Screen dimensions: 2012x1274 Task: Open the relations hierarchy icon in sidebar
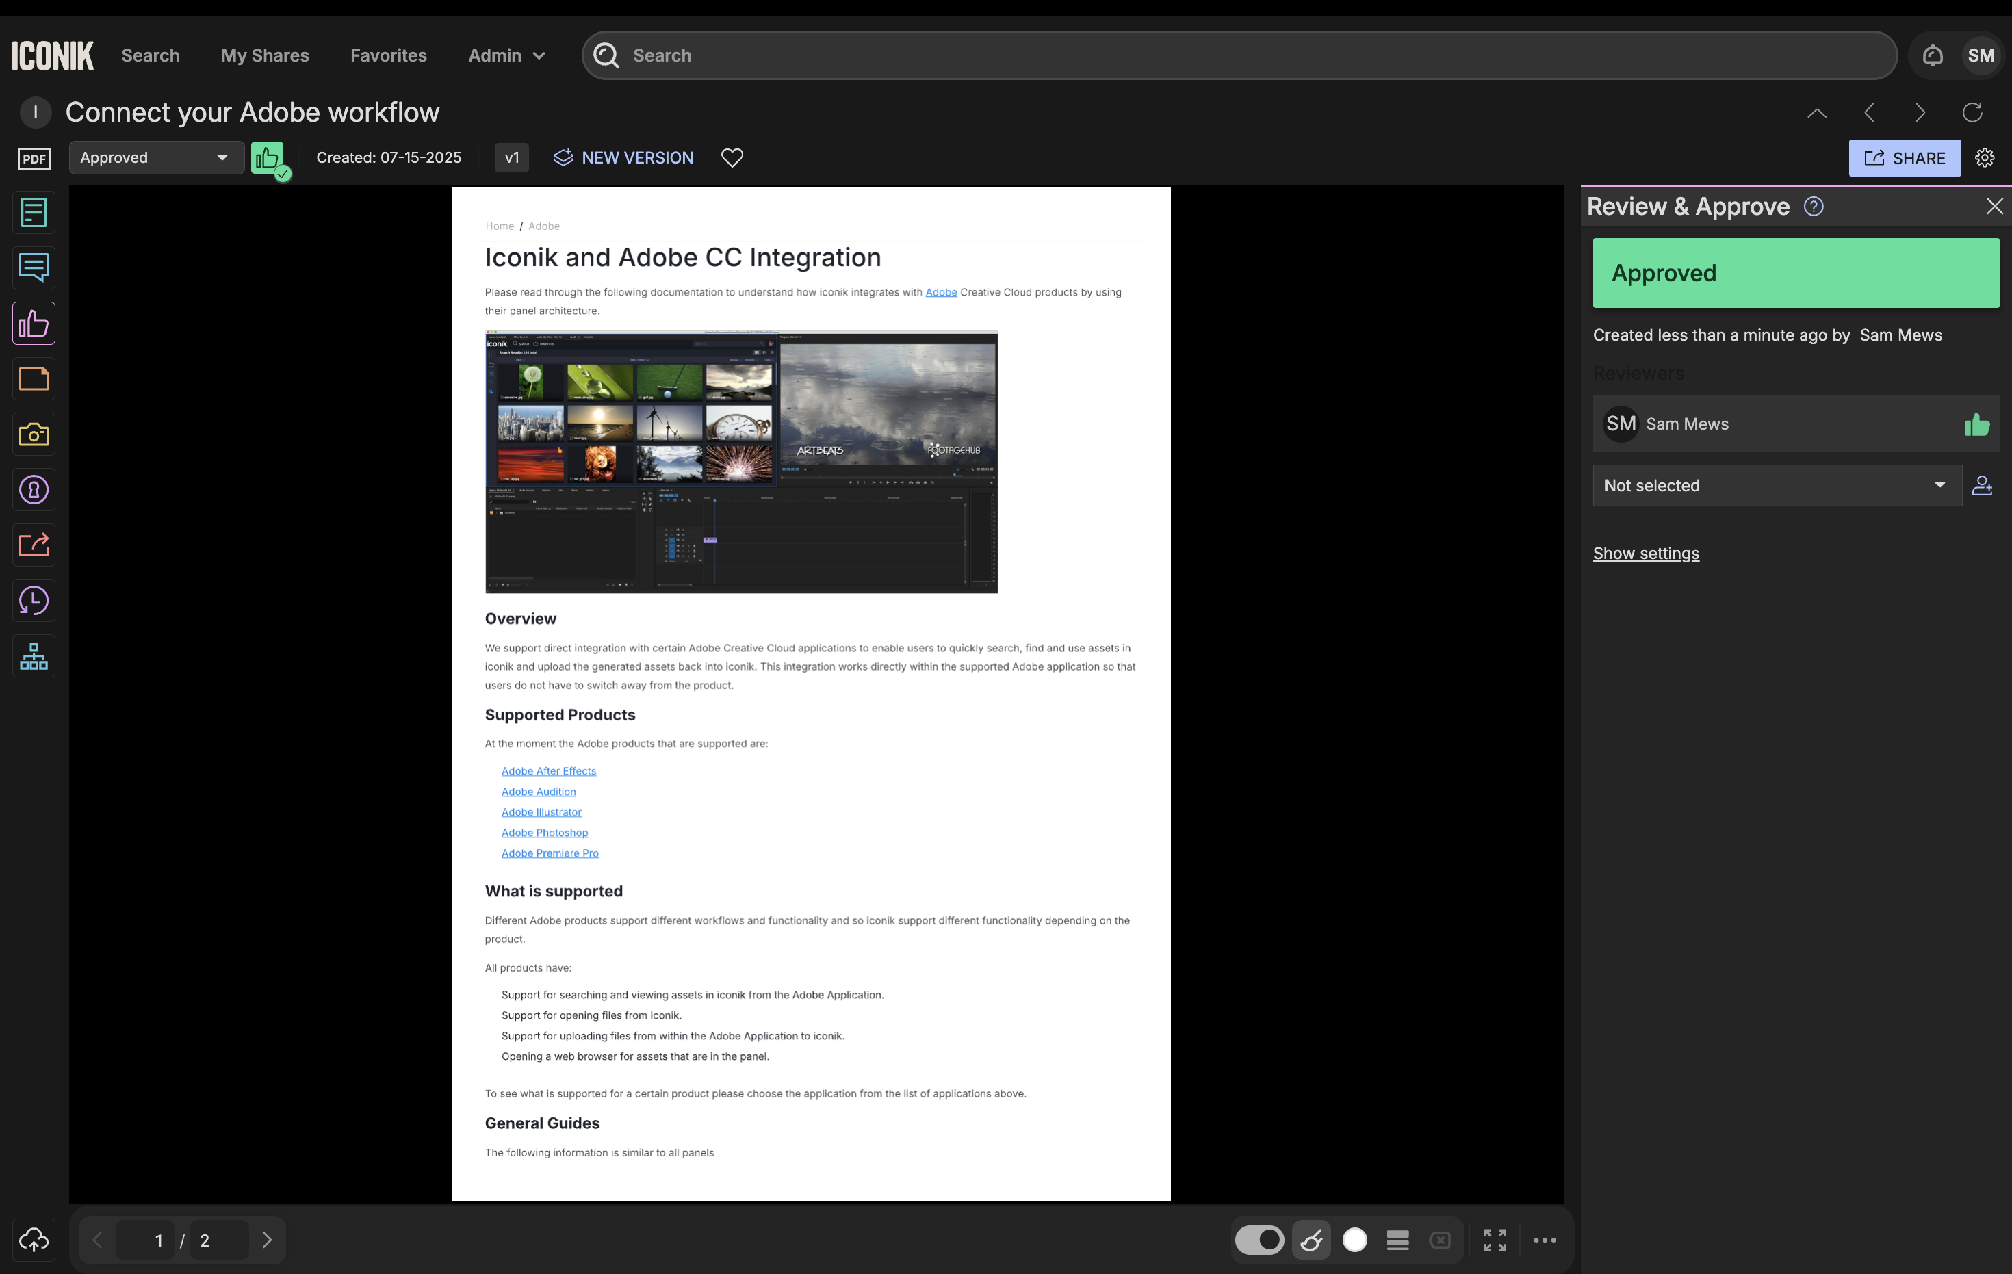tap(34, 657)
